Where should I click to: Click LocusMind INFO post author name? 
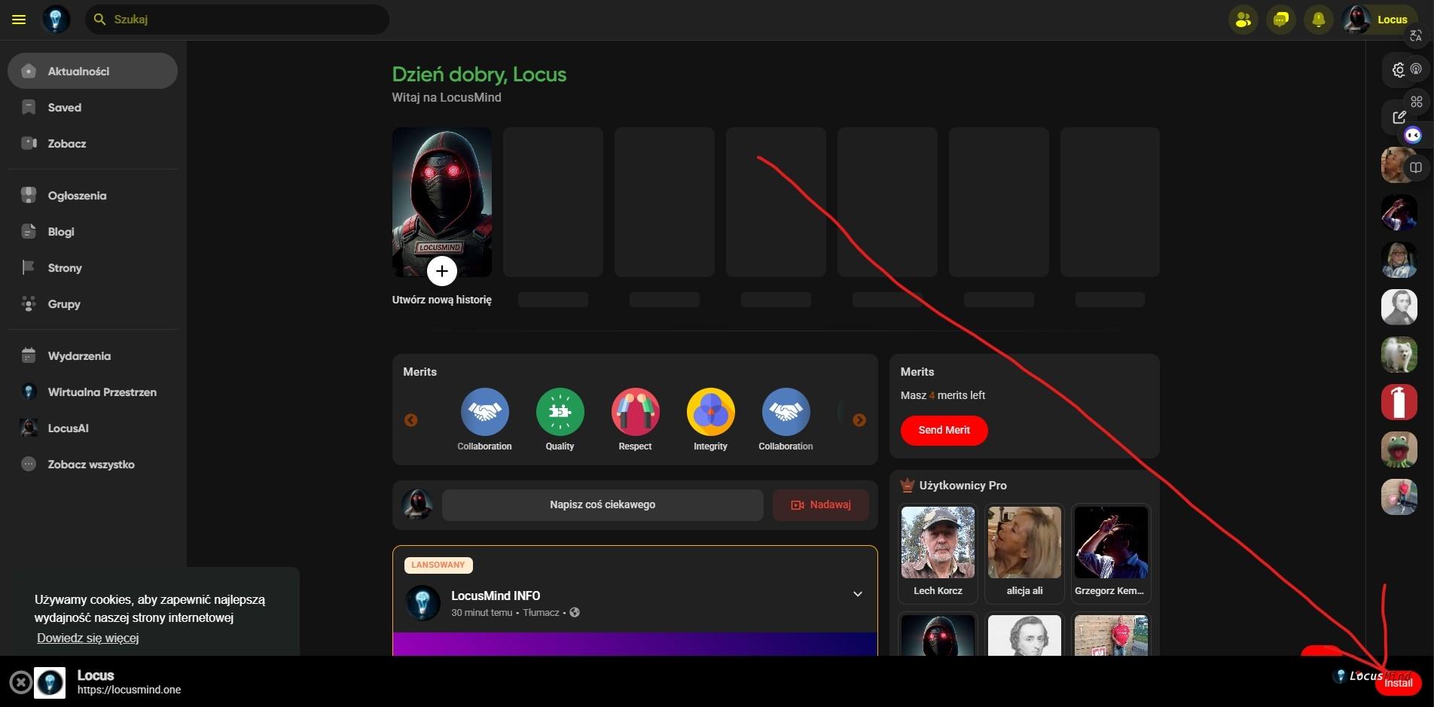(496, 596)
